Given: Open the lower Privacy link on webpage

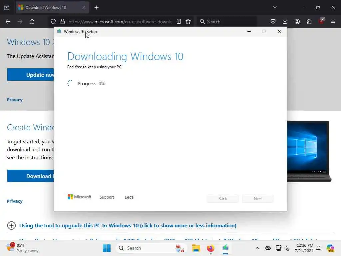Looking at the screenshot, I should point(15,201).
